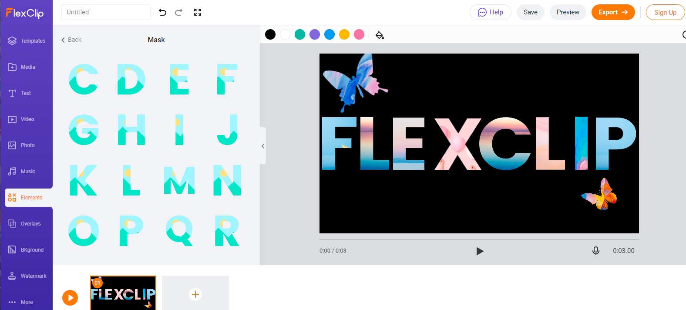Viewport: 686px width, 310px height.
Task: Select the letter M mask
Action: tap(179, 180)
